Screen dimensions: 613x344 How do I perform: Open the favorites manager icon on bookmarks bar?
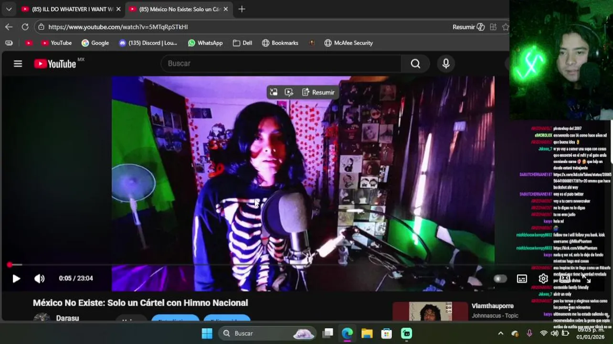pos(9,43)
